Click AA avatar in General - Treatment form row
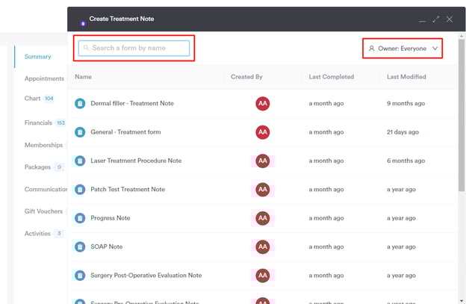Screen dimensions: 466x304 [x=262, y=132]
